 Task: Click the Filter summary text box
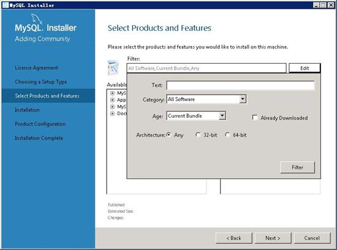tap(206, 68)
